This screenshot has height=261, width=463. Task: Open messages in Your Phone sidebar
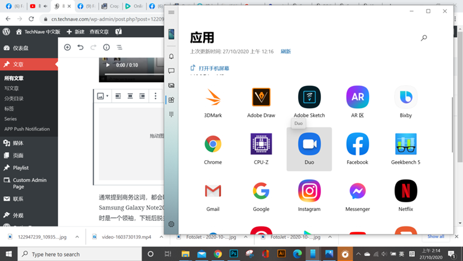click(171, 71)
